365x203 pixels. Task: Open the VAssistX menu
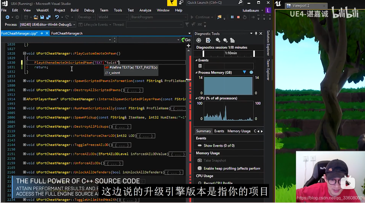43,10
